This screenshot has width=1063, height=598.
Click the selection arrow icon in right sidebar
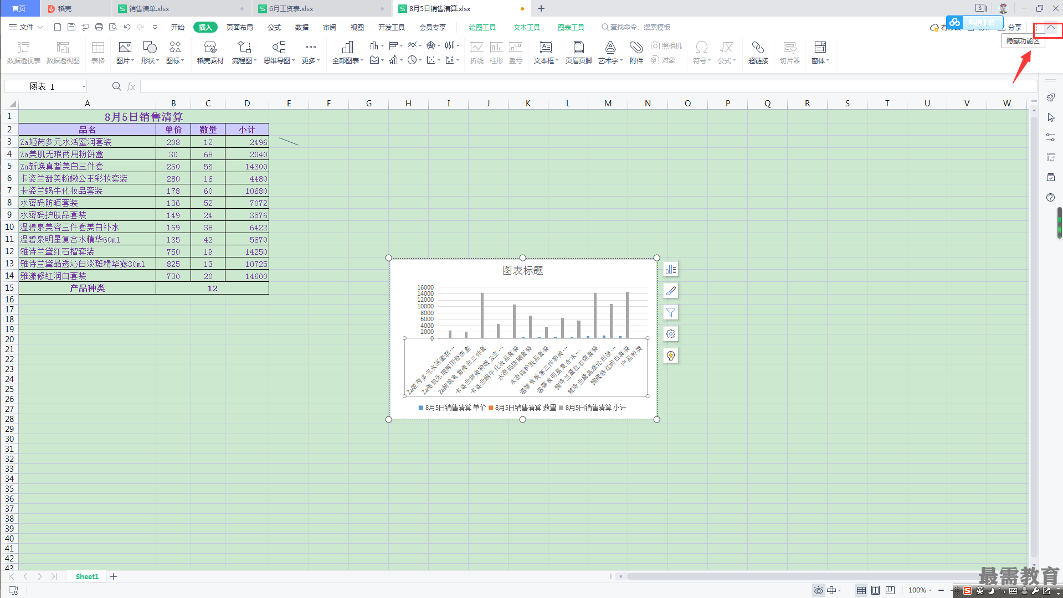tap(1051, 117)
